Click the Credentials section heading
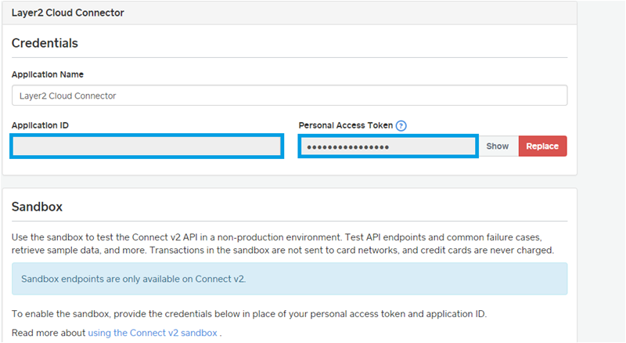Screen dimensions: 626x343 pos(45,43)
